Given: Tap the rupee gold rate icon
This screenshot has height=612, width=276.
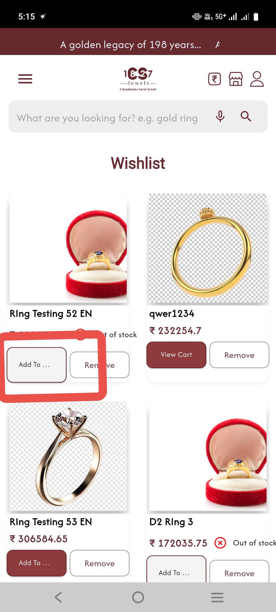Looking at the screenshot, I should [x=214, y=79].
